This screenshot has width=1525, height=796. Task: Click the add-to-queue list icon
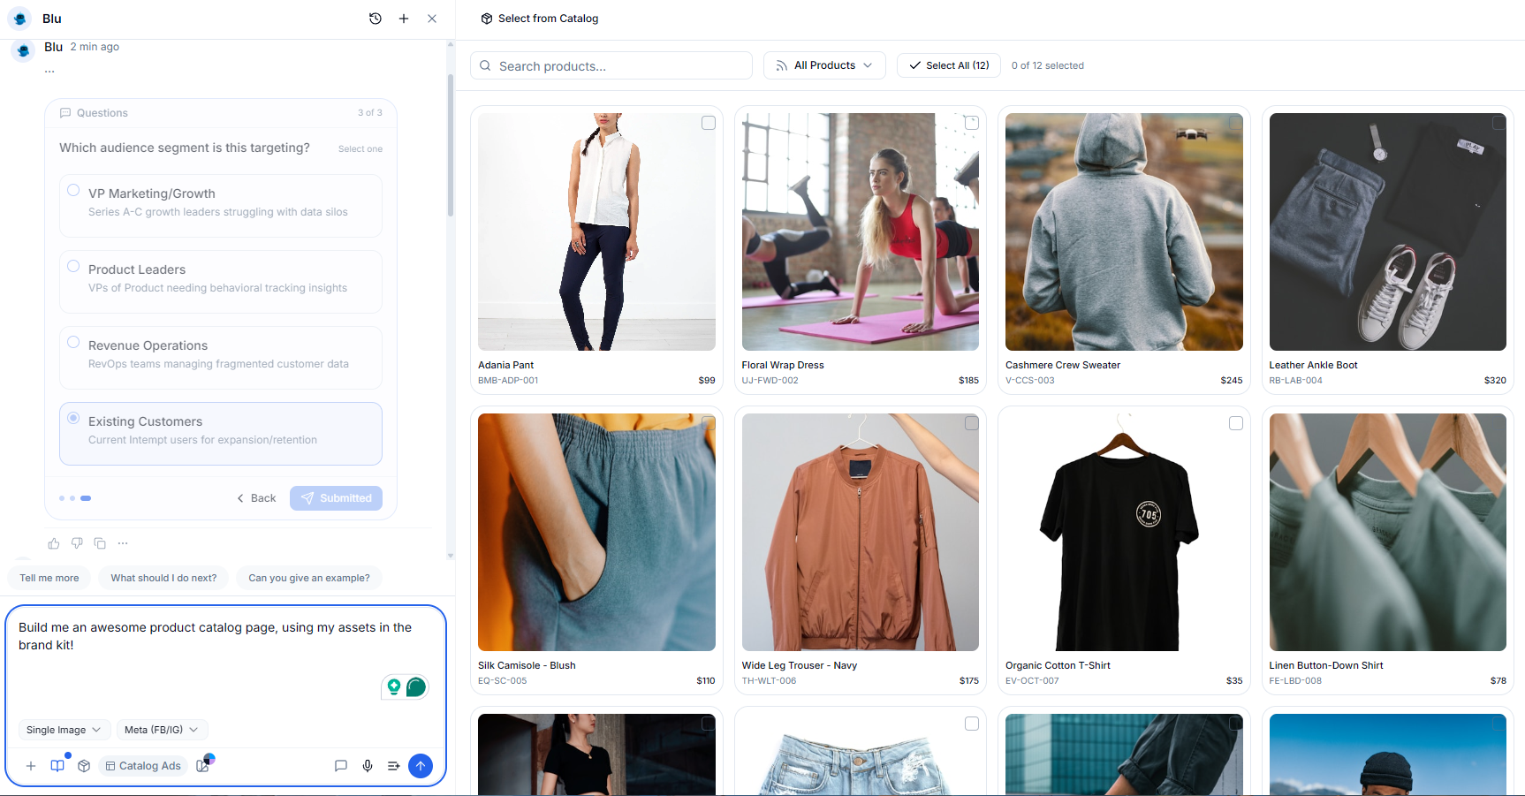point(394,766)
